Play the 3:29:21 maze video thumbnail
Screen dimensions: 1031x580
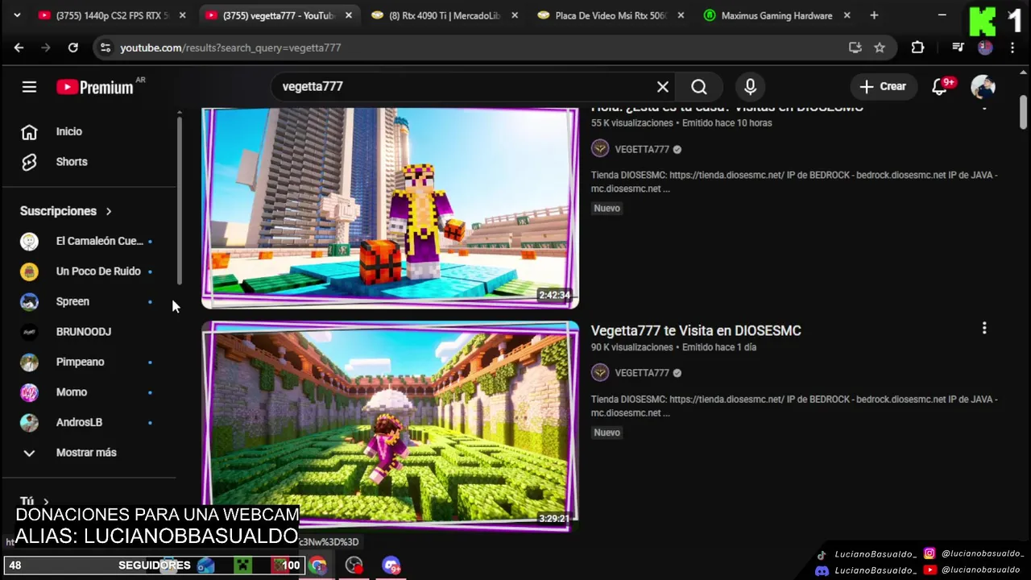coord(390,426)
